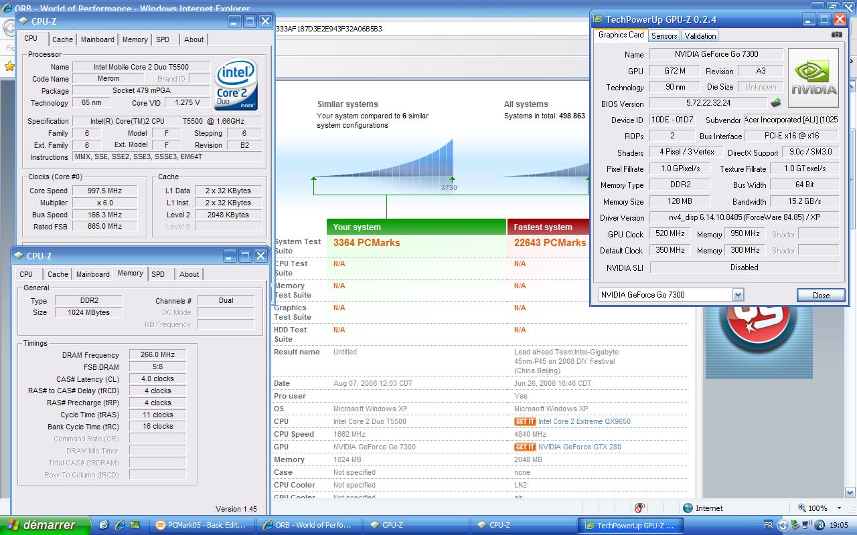Click the Internet zone globe icon in status bar
Viewport: 857px width, 535px height.
point(688,508)
